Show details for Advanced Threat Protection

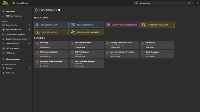[x=45, y=66]
